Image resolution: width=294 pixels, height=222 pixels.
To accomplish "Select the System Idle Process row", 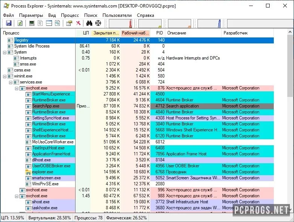I will [138, 46].
